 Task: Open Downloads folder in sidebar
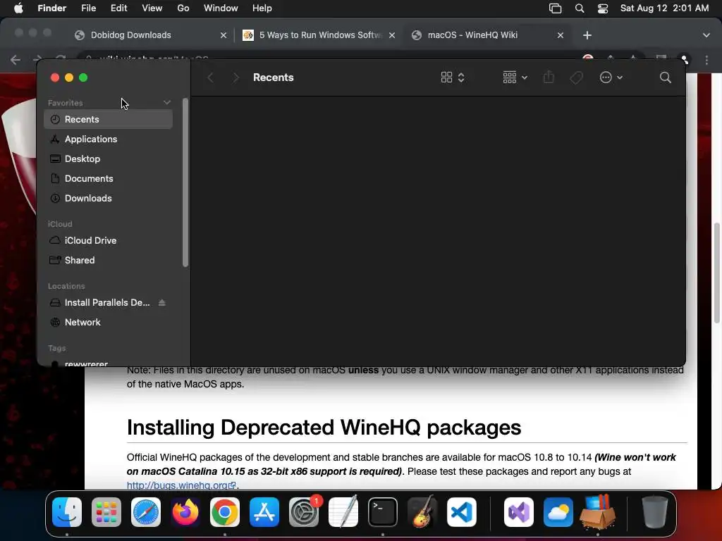tap(108, 198)
